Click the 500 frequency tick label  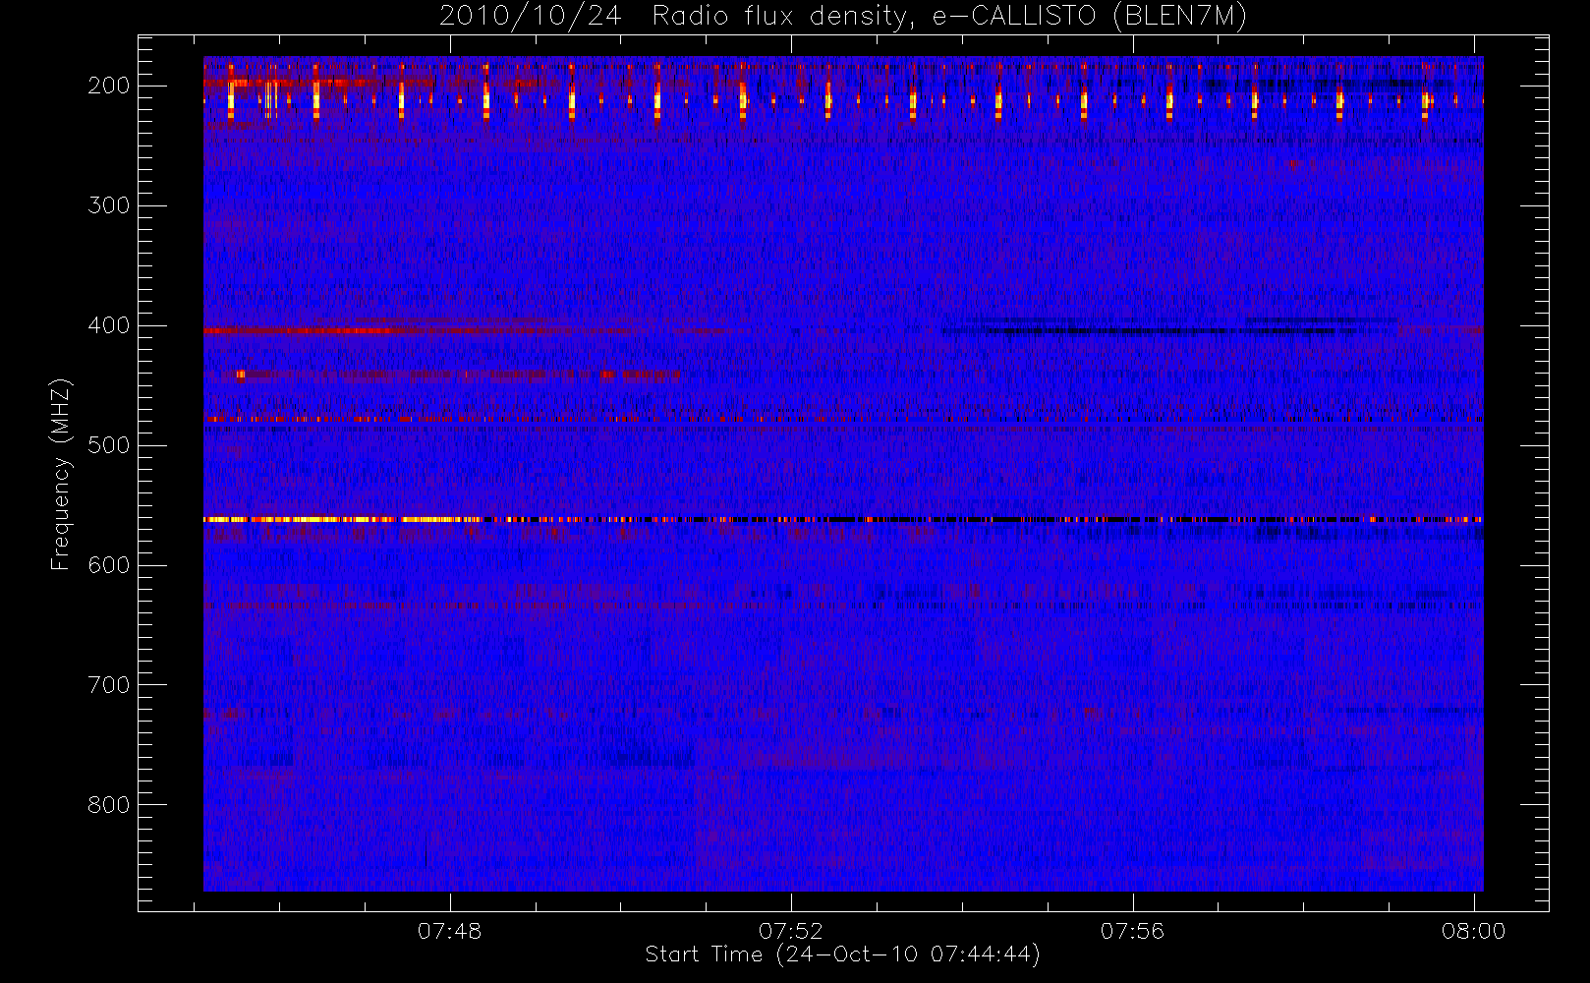pyautogui.click(x=108, y=445)
